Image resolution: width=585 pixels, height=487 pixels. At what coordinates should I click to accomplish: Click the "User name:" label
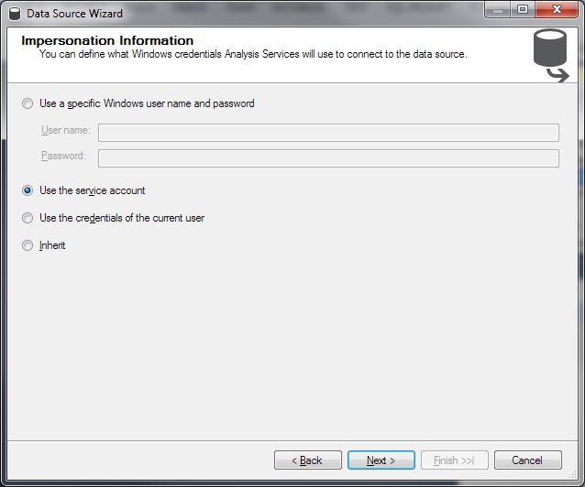pyautogui.click(x=66, y=131)
